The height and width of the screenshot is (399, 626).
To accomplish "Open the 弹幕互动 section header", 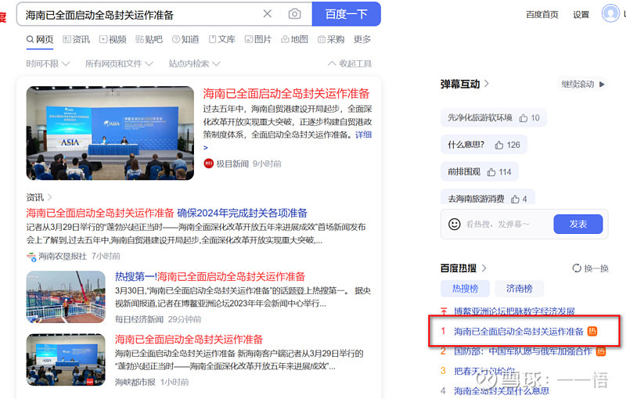I will coord(464,84).
